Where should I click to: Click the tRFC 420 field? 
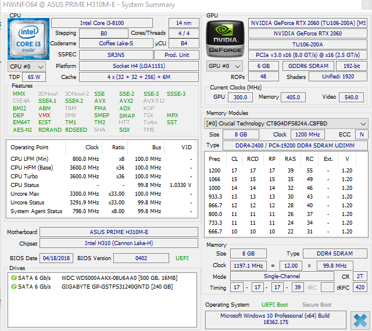pos(360,287)
